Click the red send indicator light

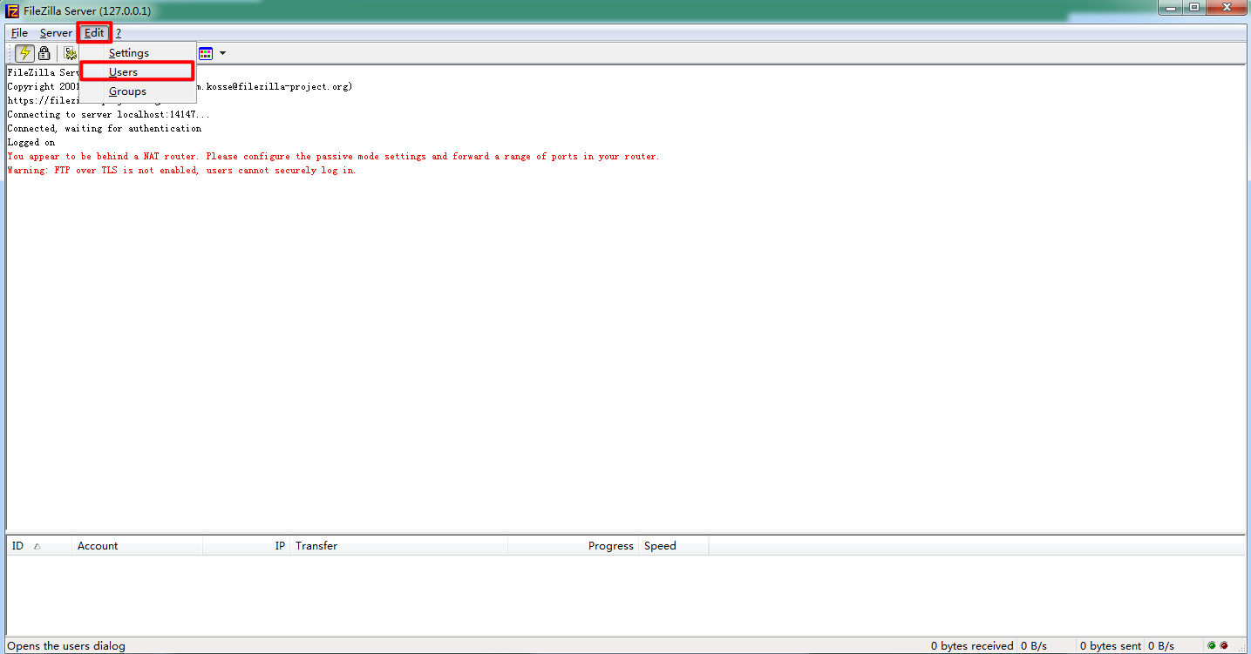click(1224, 645)
